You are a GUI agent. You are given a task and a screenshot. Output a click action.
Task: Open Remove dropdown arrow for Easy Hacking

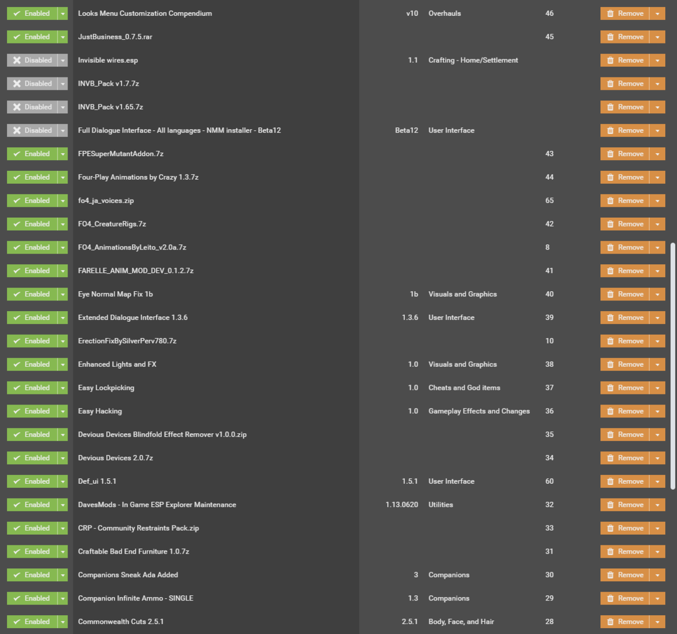tap(658, 411)
